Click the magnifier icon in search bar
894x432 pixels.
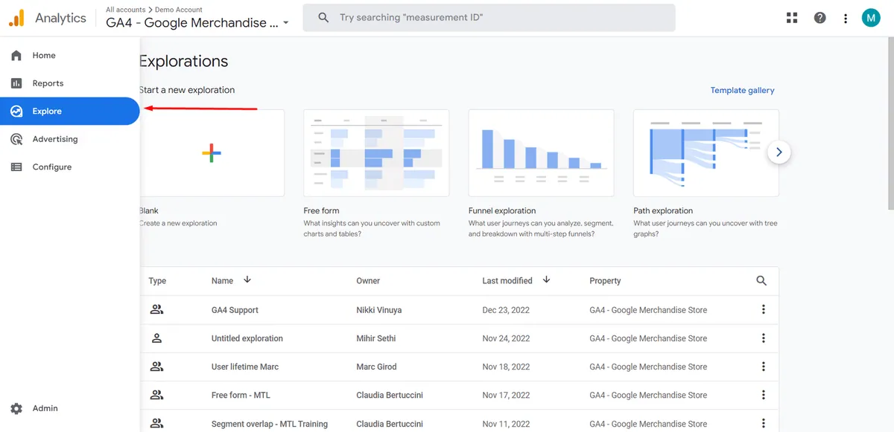click(323, 17)
